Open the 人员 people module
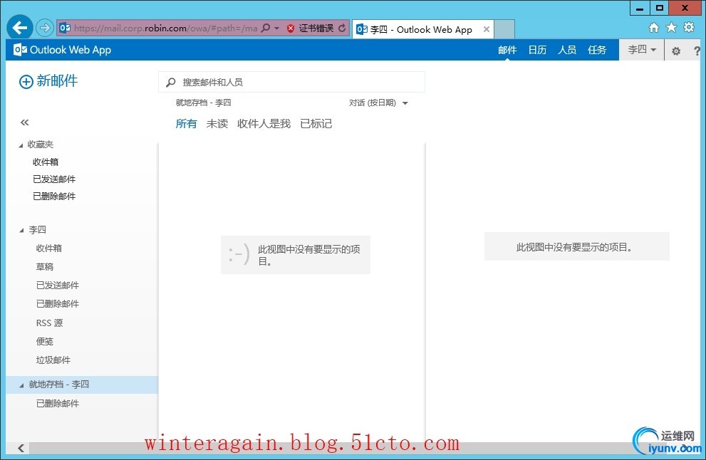The height and width of the screenshot is (460, 706). pos(567,50)
